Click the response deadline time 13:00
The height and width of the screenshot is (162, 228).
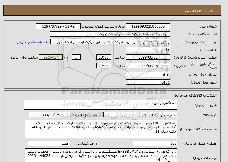click(x=104, y=57)
